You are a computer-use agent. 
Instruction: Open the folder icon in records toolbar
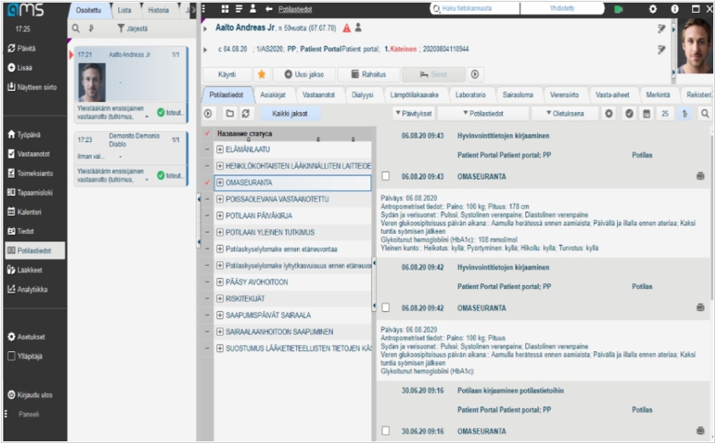pos(229,113)
